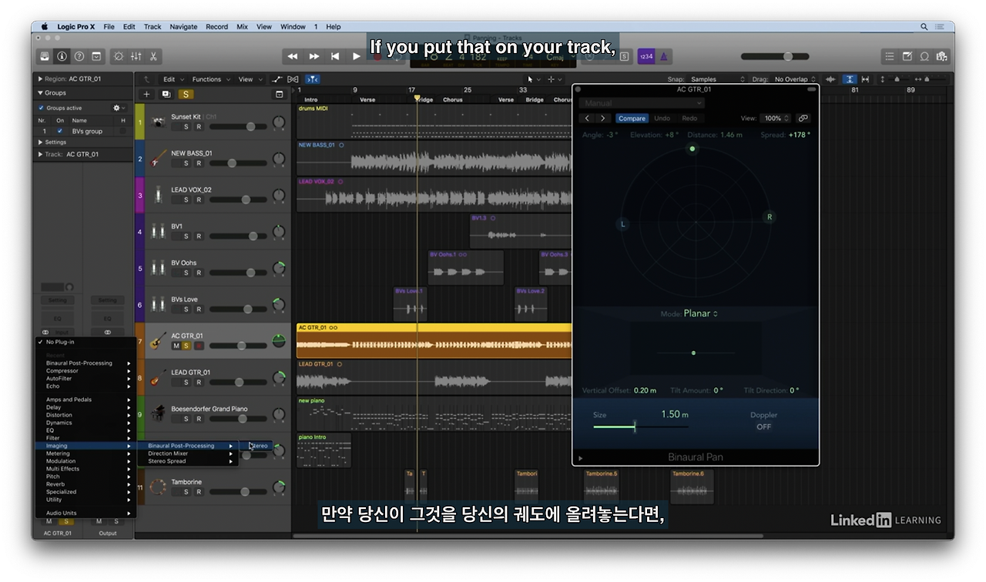Open the Snap Samples dropdown
Image resolution: width=986 pixels, height=582 pixels.
pyautogui.click(x=719, y=79)
